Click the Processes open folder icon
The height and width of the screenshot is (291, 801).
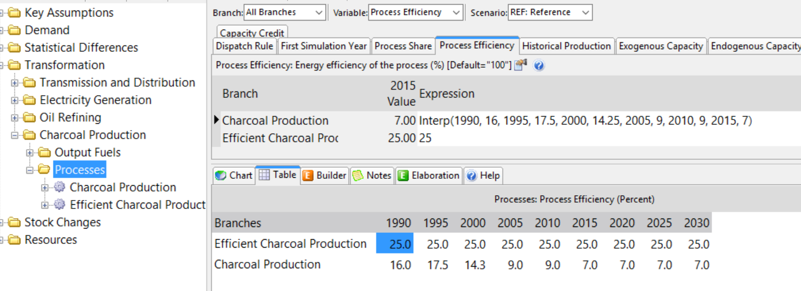(45, 170)
